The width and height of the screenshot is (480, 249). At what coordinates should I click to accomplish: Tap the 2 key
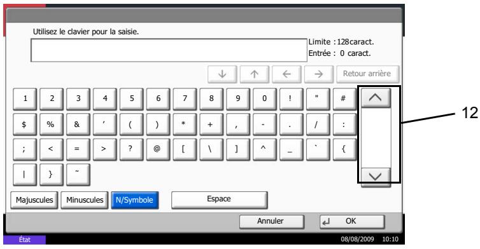[x=52, y=99]
